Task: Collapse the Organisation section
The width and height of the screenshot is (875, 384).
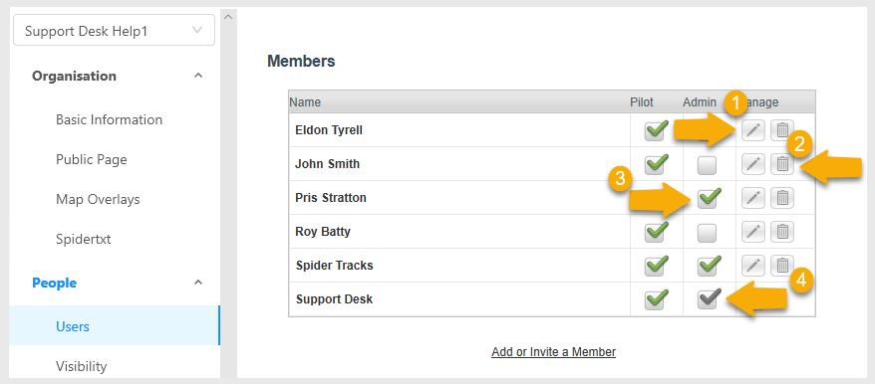Action: (198, 76)
